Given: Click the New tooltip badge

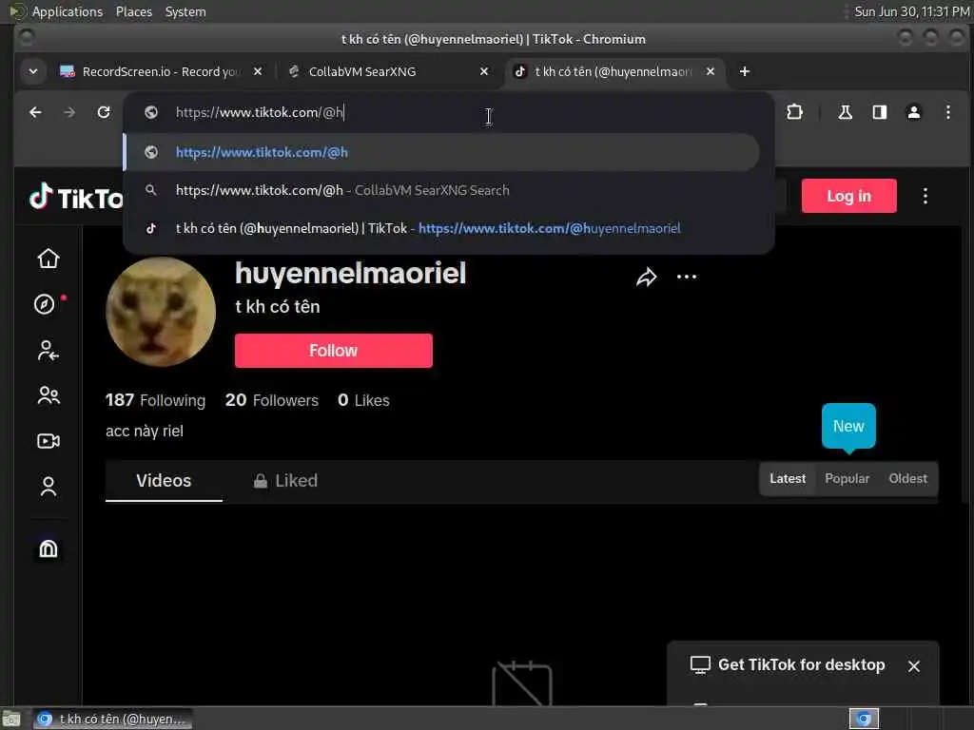Looking at the screenshot, I should click(848, 427).
